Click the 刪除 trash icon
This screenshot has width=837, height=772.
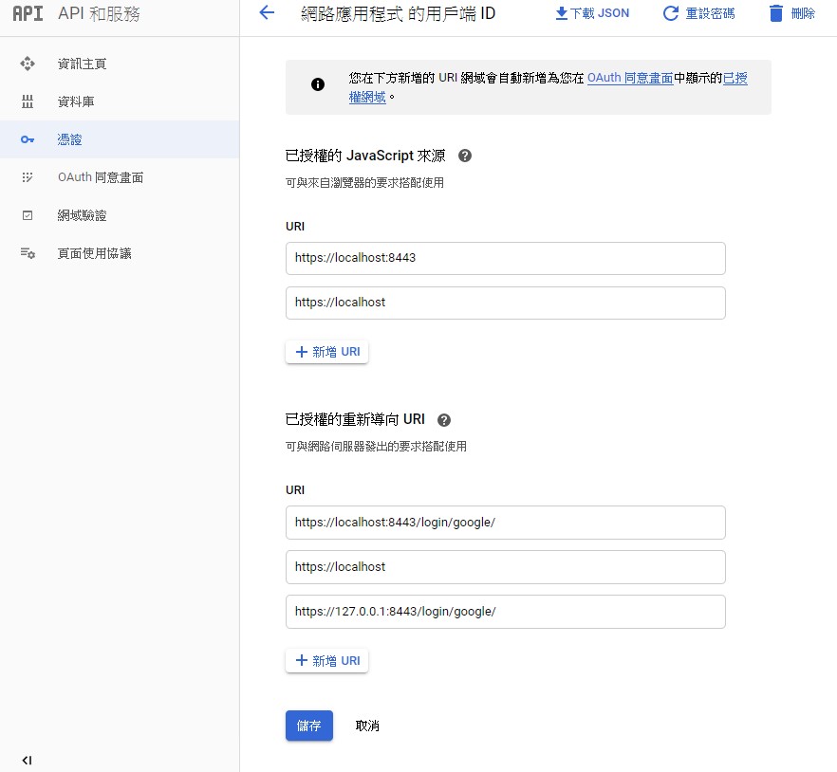pos(776,13)
